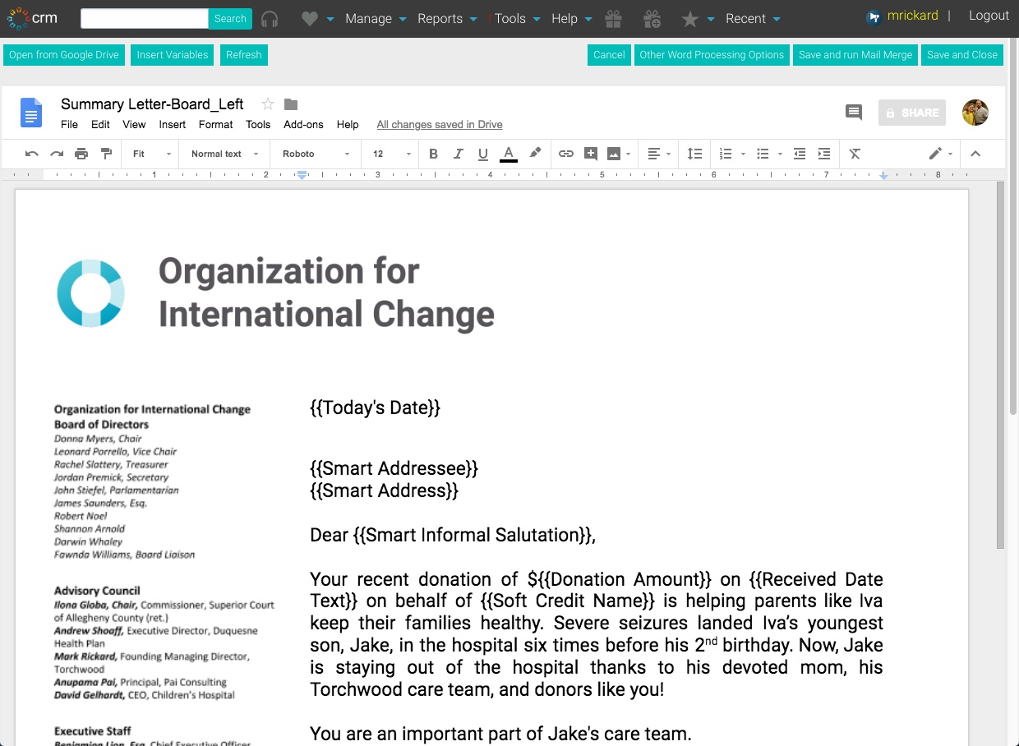The width and height of the screenshot is (1019, 746).
Task: Click the Save and Close button
Action: 962,55
